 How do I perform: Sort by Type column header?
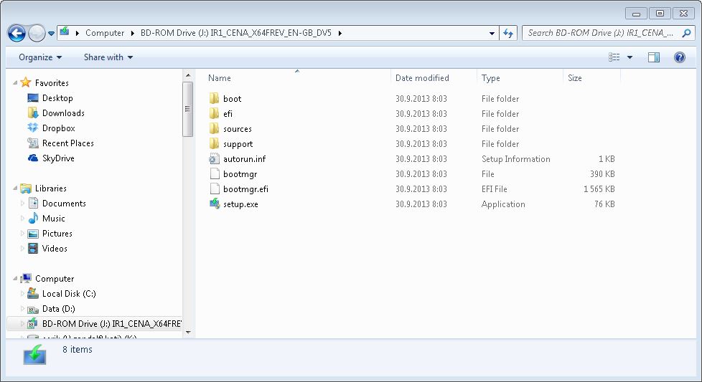tap(491, 77)
